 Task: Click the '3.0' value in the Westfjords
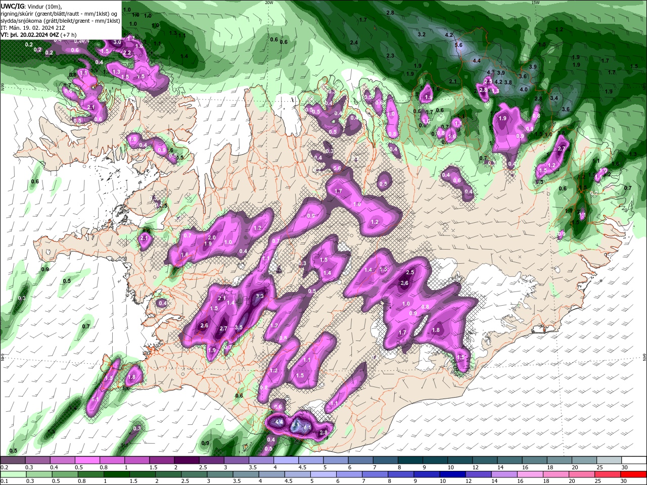click(117, 42)
